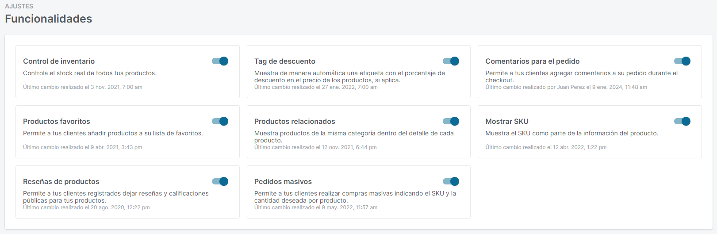Disable the Reseñas de productos switch
The image size is (717, 234).
click(x=220, y=181)
